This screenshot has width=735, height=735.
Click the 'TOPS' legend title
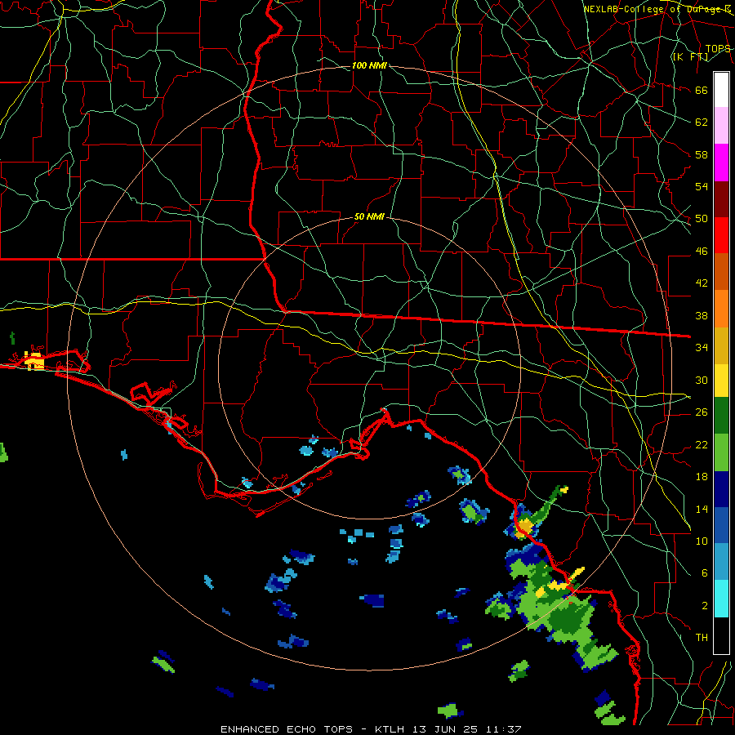click(718, 49)
